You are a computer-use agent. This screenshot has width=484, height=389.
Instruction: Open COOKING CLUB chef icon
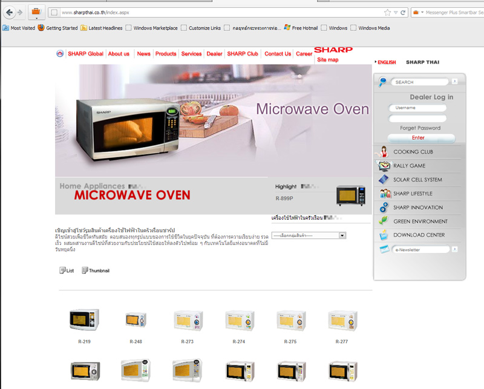coord(384,152)
